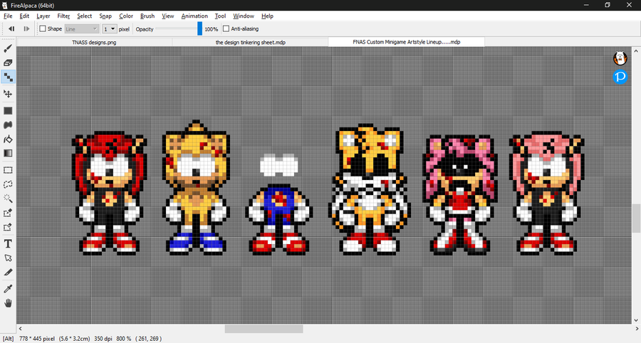Select the Text tool
The height and width of the screenshot is (343, 641).
(x=8, y=244)
